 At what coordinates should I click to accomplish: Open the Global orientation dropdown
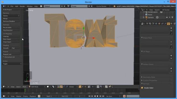(73, 87)
